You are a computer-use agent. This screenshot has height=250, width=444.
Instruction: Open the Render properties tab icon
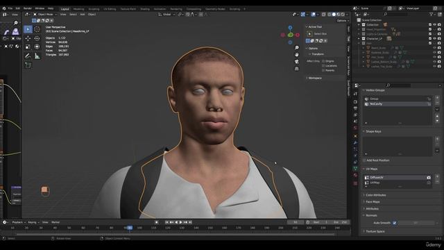(x=356, y=102)
